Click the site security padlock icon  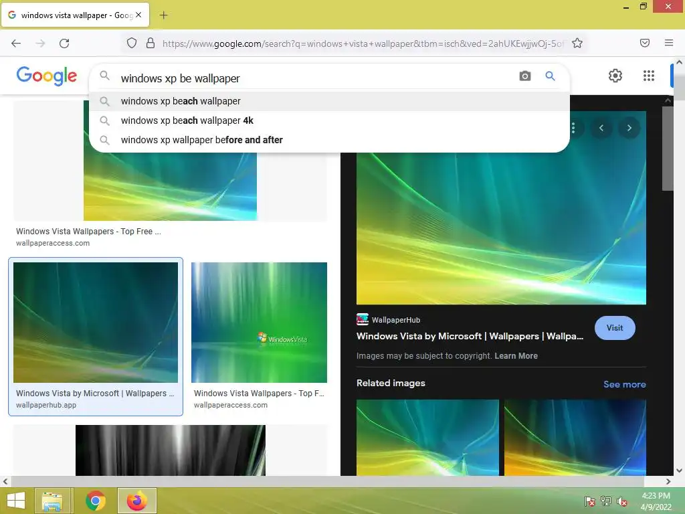tap(151, 43)
